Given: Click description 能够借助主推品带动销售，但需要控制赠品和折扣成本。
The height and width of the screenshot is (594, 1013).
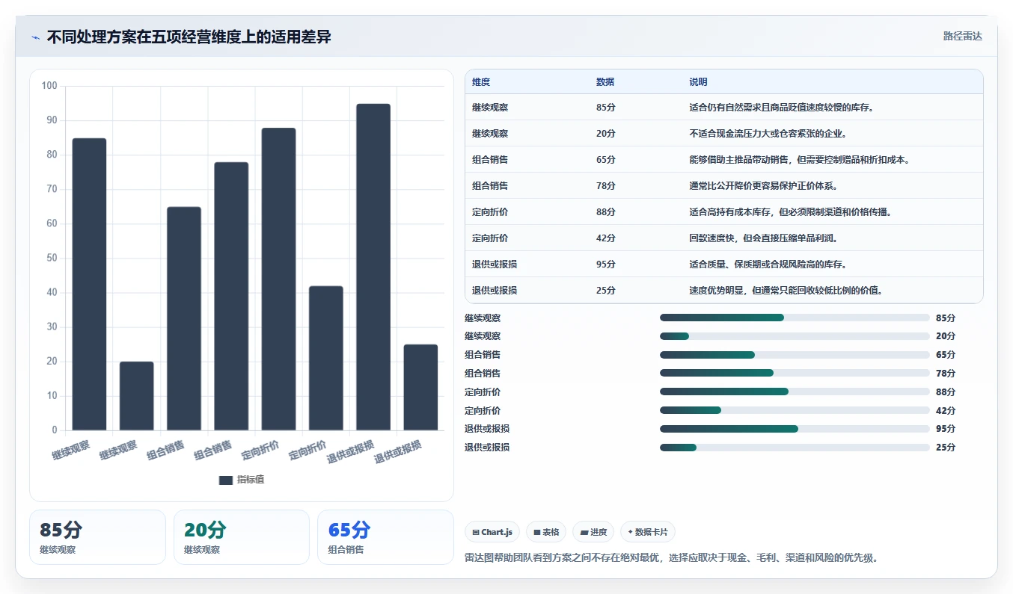Looking at the screenshot, I should tap(799, 160).
